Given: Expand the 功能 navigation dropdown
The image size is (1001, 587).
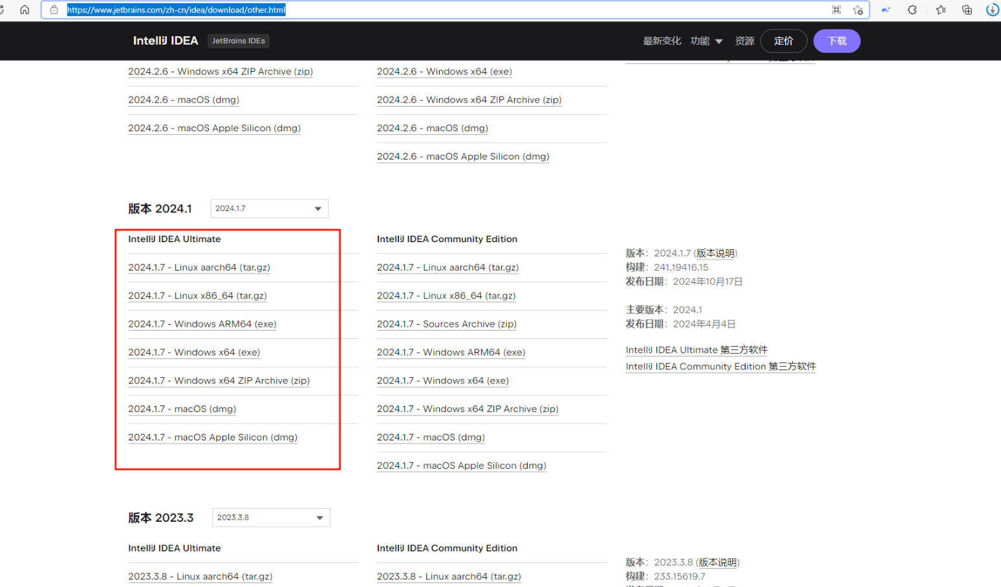Looking at the screenshot, I should [x=706, y=41].
